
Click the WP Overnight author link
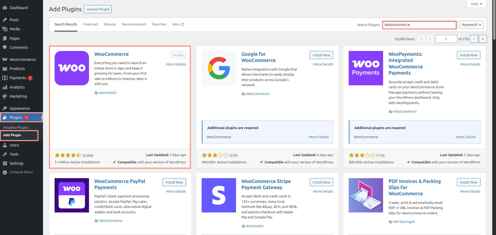click(x=404, y=222)
